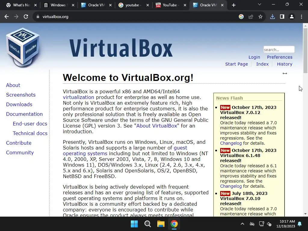Click the scrollbar down arrow
This screenshot has width=308, height=231.
pos(305,214)
